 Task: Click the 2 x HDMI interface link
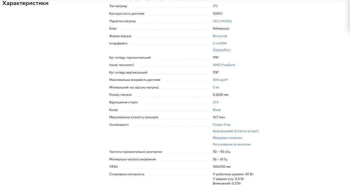tap(219, 43)
